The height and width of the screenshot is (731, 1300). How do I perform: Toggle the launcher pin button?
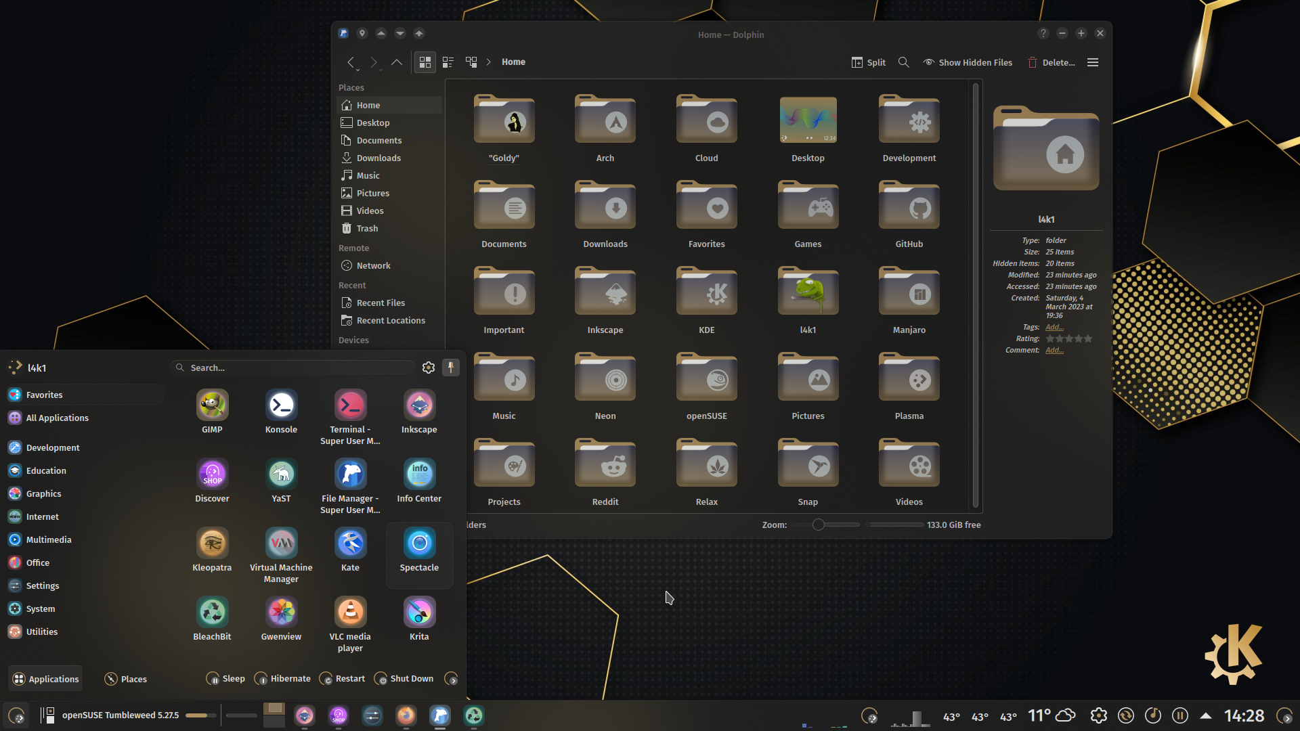coord(450,368)
